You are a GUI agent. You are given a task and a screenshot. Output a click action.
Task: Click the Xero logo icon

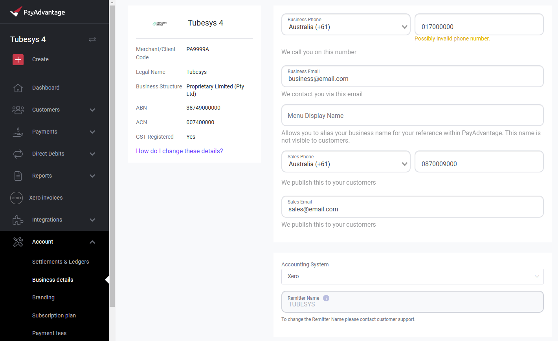(17, 198)
